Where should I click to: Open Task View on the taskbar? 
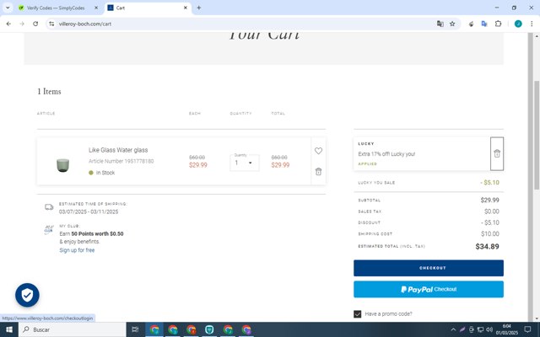(135, 329)
